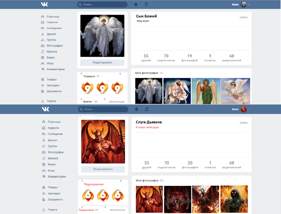Open Сообщения in the top sidebar menu
The height and width of the screenshot is (214, 281).
tap(54, 28)
